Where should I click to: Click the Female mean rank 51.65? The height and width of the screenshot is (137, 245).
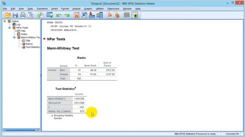(93, 75)
